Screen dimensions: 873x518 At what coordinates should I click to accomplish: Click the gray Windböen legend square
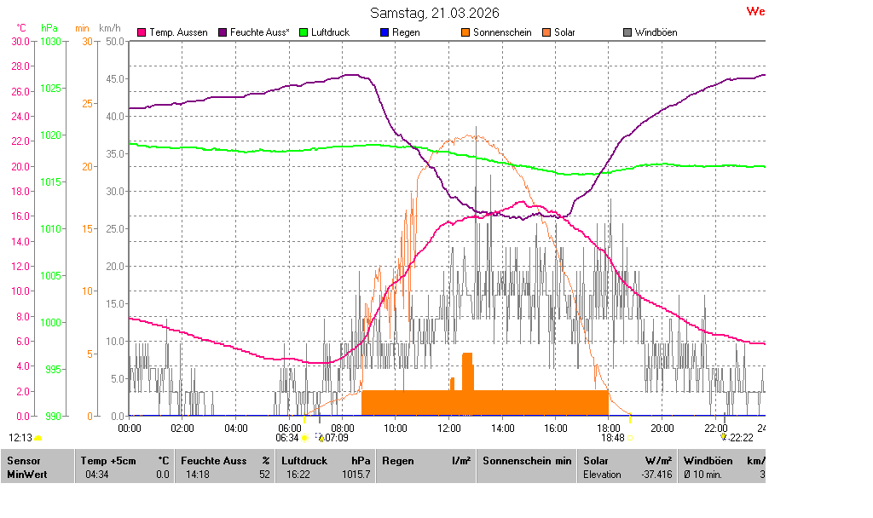(627, 32)
